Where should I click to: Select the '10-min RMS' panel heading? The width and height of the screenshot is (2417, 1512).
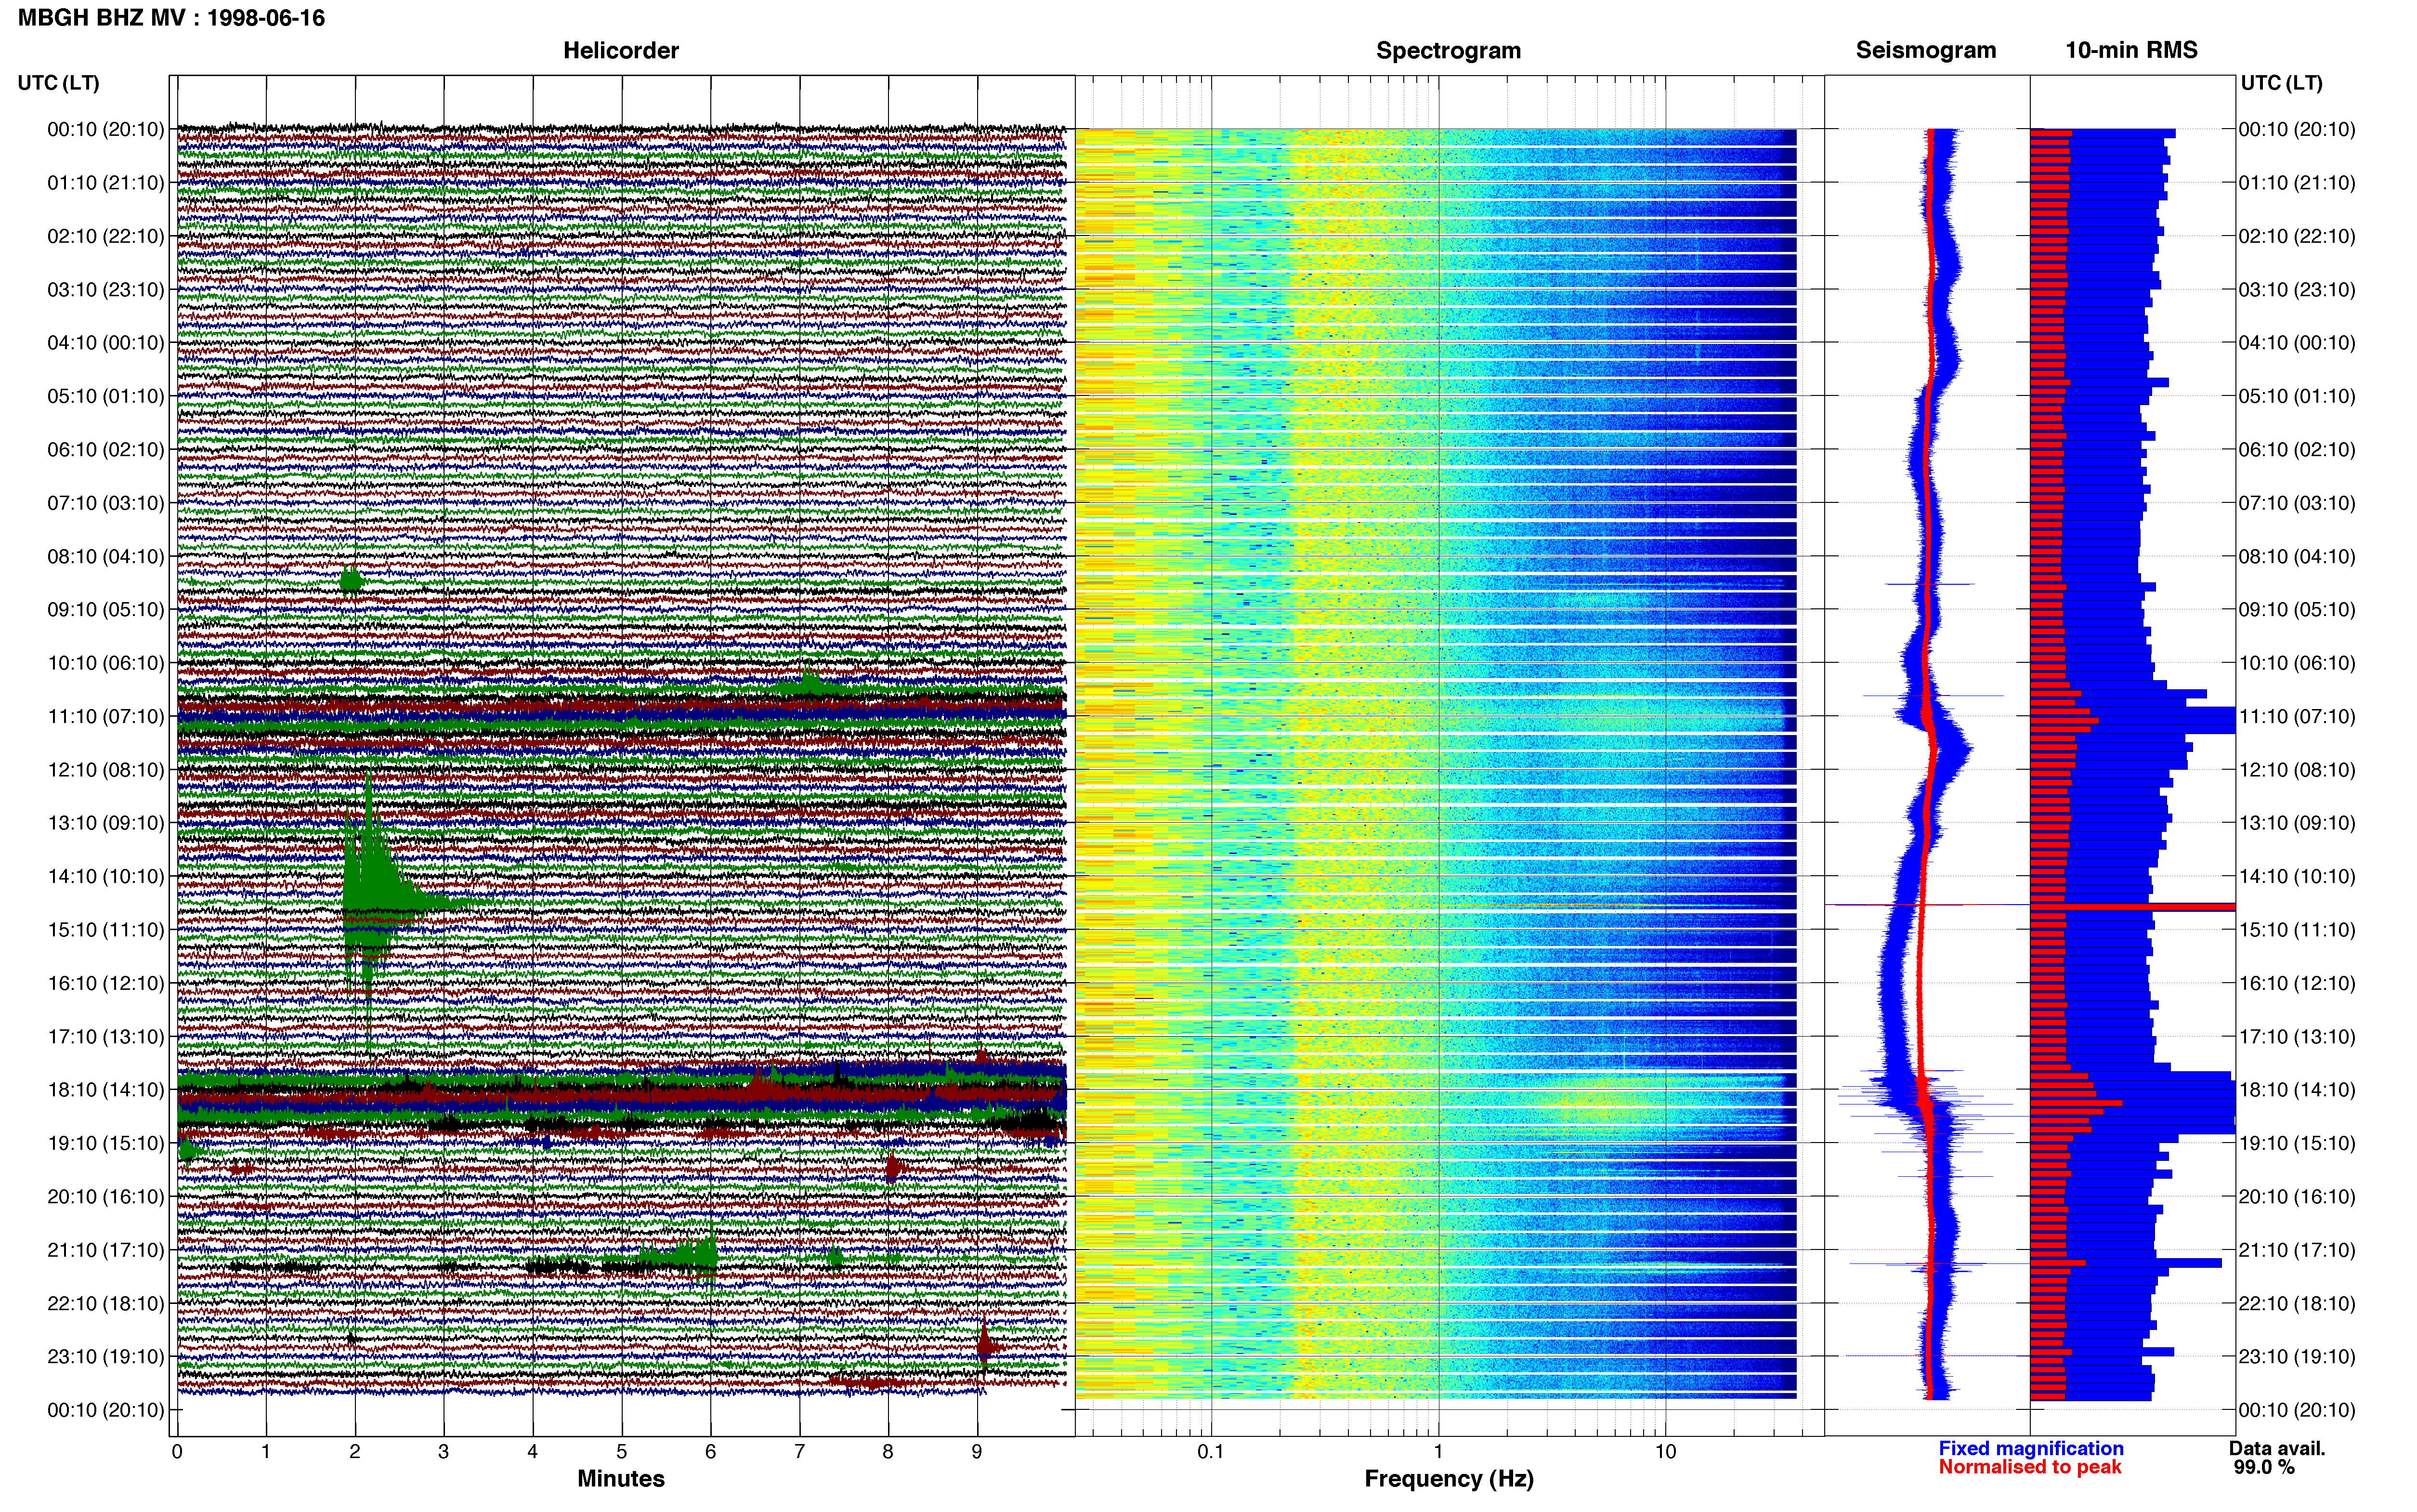(2131, 50)
